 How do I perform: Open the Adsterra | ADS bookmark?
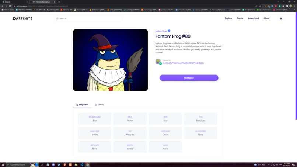66,10
